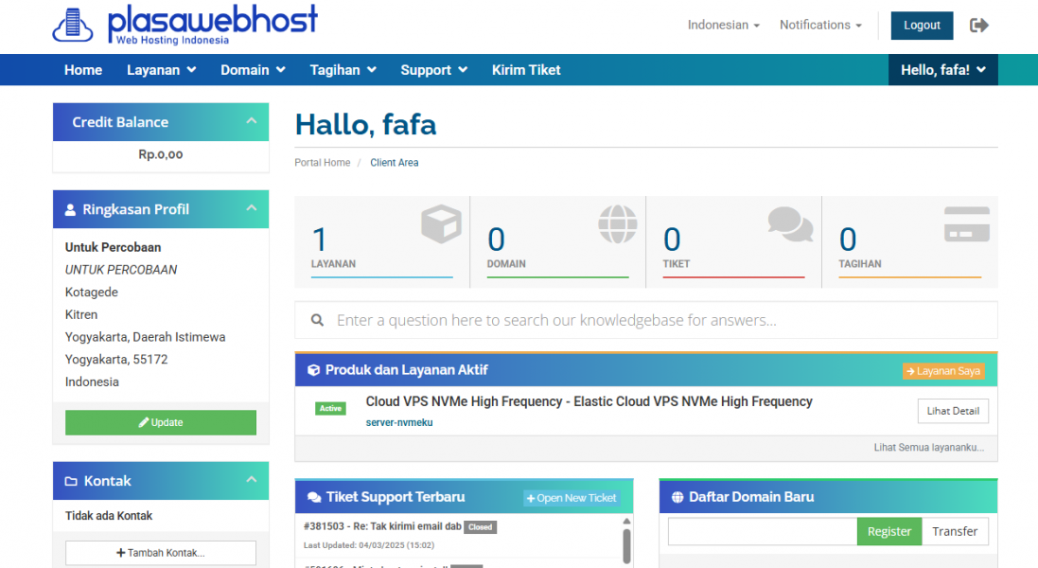Image resolution: width=1038 pixels, height=568 pixels.
Task: Collapse the Ringkasan Profil panel
Action: pos(252,208)
